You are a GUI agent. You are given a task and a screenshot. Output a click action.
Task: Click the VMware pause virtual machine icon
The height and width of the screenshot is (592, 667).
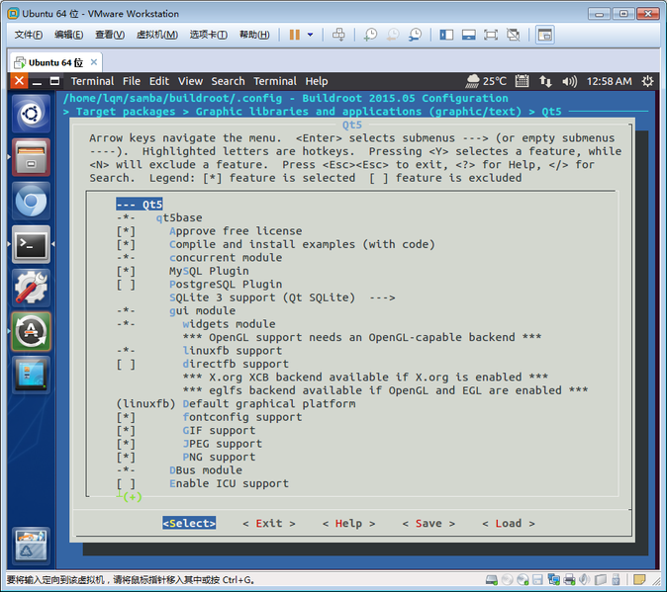point(294,35)
